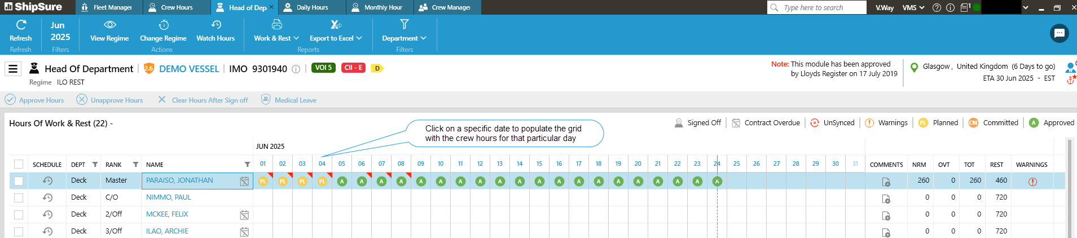Open the chat bubble icon

[x=1059, y=33]
